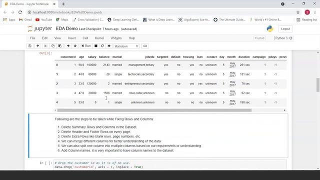Open the YouTube bookmark
The image size is (320, 180).
click(43, 19)
